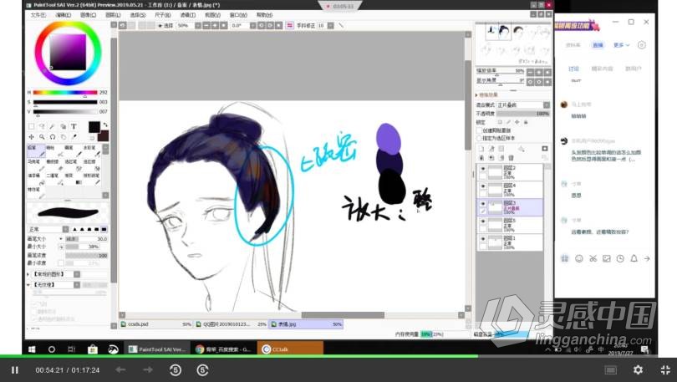Hide layer 图层1 with its eye icon
677x382 pixels.
[483, 239]
